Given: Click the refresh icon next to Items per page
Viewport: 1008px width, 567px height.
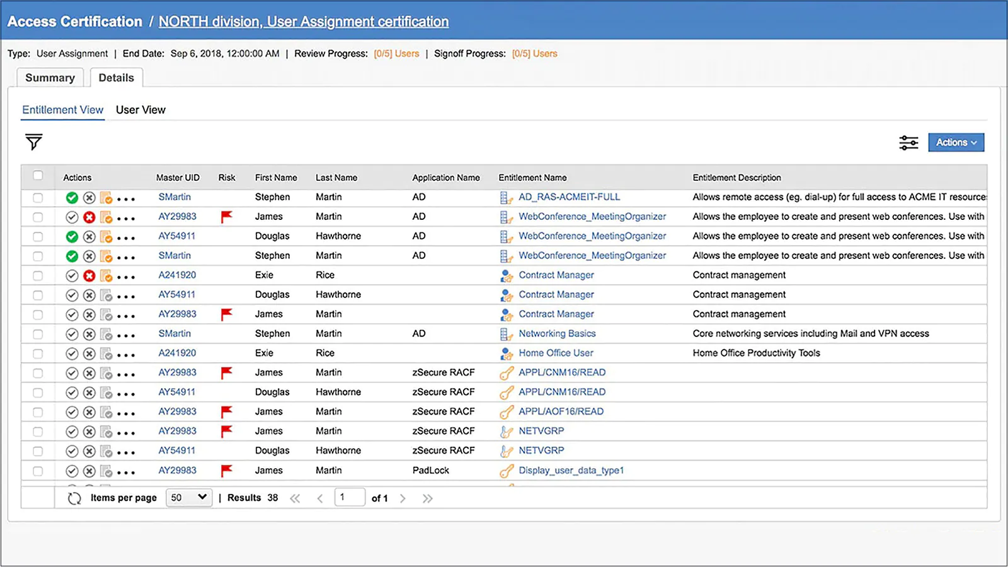Looking at the screenshot, I should tap(74, 497).
